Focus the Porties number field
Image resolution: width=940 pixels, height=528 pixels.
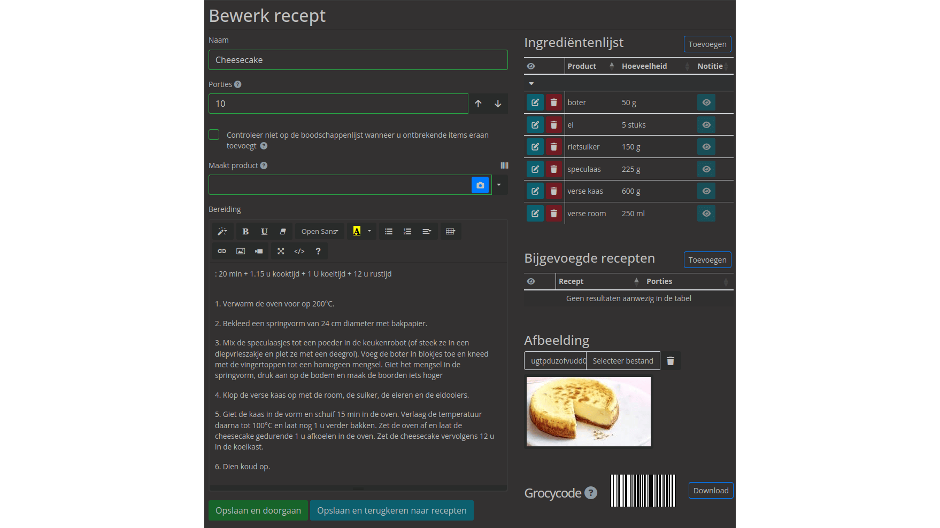click(338, 104)
